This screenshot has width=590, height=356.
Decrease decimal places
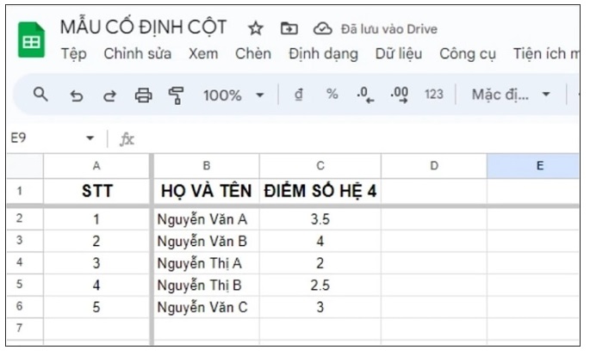365,95
